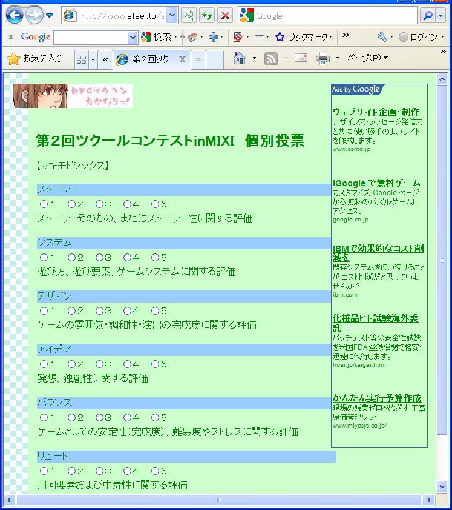Screen dimensions: 452x510
Task: Click the search magnifier button
Action: coord(428,16)
